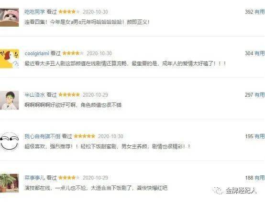This screenshot has height=202, width=265.
Task: Go to the 半山洛水 profile
Action: point(34,95)
